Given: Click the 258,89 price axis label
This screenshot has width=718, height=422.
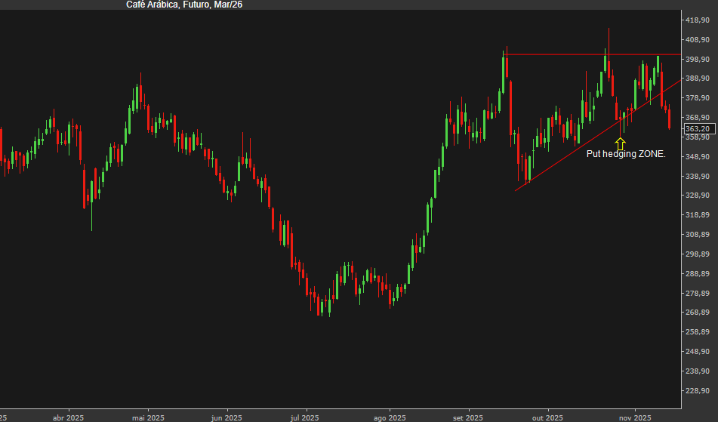Looking at the screenshot, I should click(698, 332).
